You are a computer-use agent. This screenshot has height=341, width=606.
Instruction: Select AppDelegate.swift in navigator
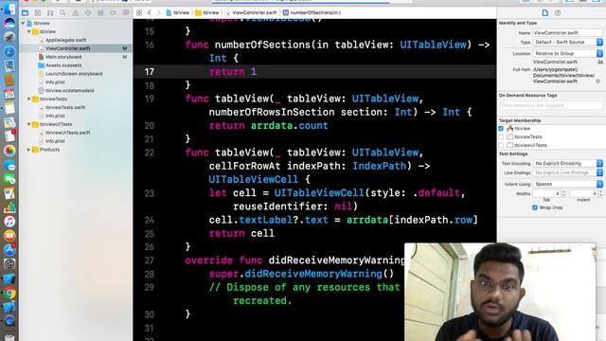click(x=65, y=40)
